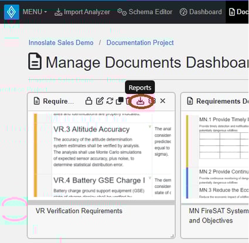Expand the chevron next to VR.4 Battery GSE

click(x=150, y=178)
